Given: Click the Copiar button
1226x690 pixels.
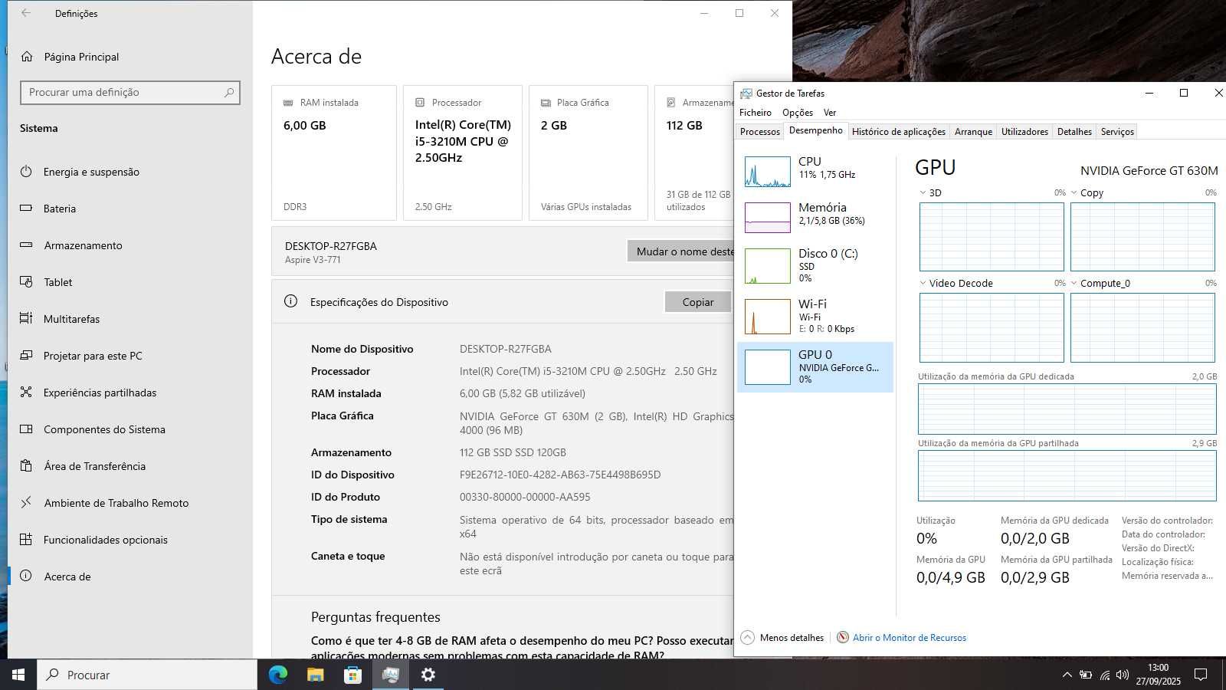Looking at the screenshot, I should [697, 302].
